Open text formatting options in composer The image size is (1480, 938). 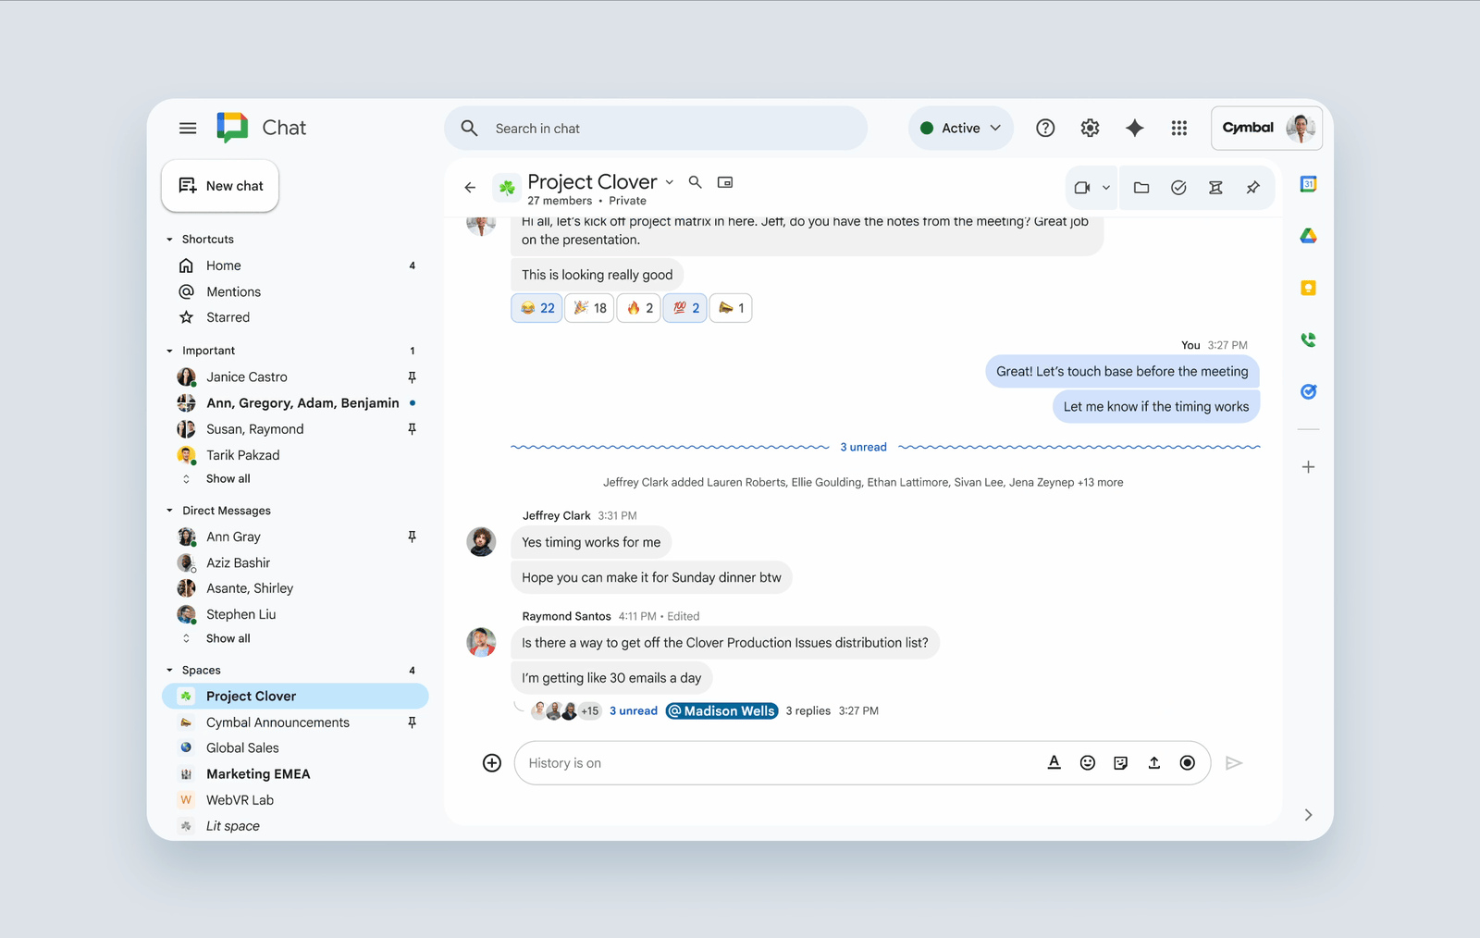tap(1054, 763)
